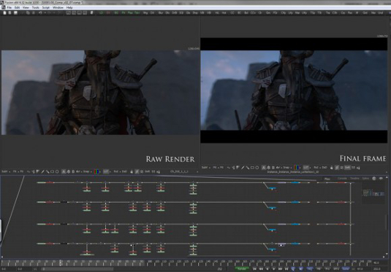
Task: Toggle the HiQ quality button
Action: (310, 269)
